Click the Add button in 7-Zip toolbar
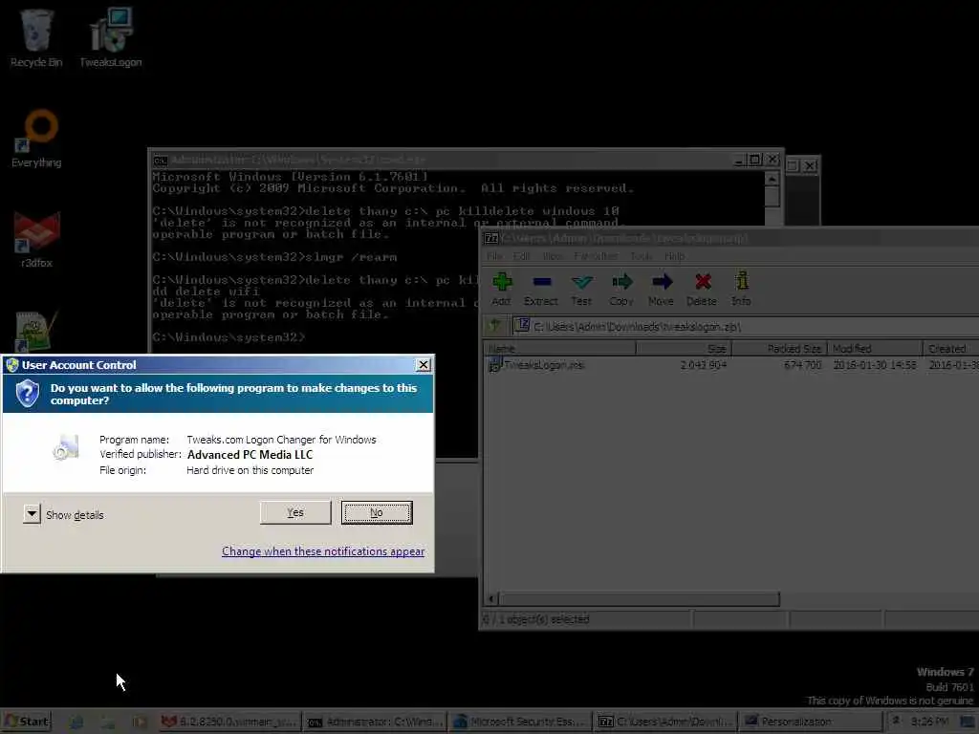979x734 pixels. pyautogui.click(x=501, y=289)
